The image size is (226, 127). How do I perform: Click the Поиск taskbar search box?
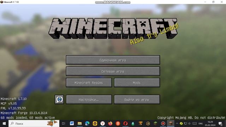tap(34, 123)
